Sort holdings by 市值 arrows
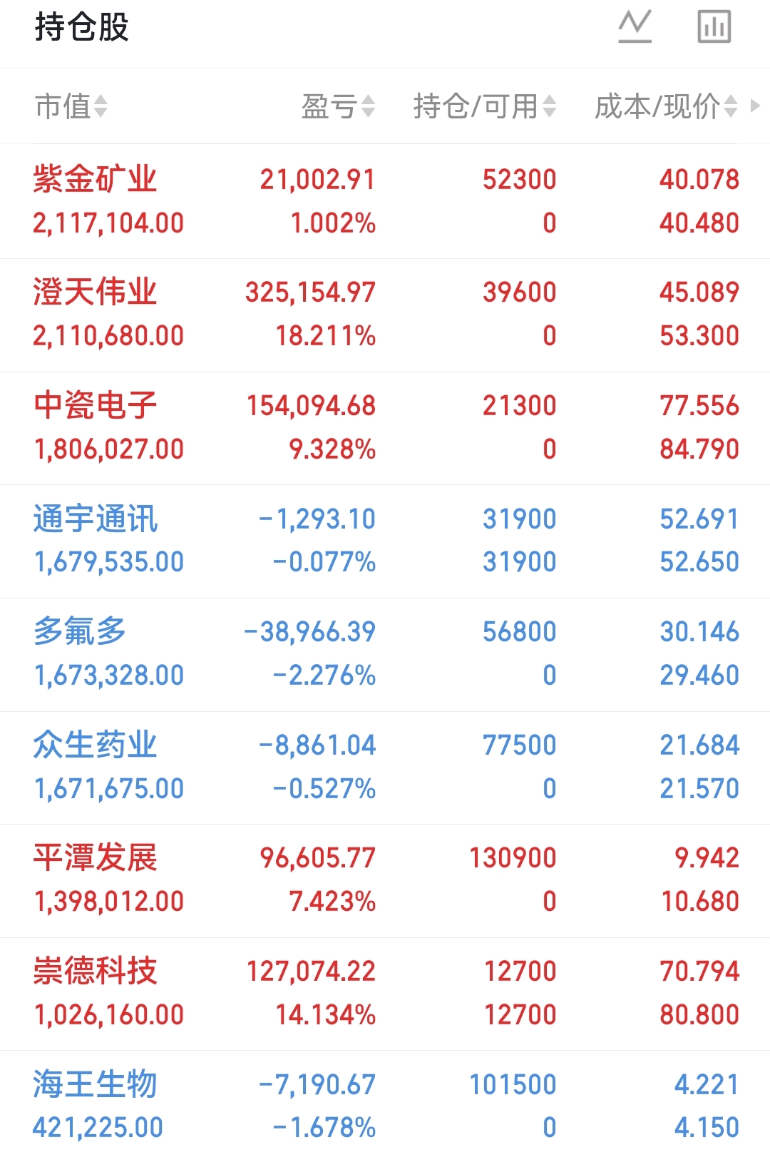Viewport: 770px width, 1157px height. coord(101,107)
